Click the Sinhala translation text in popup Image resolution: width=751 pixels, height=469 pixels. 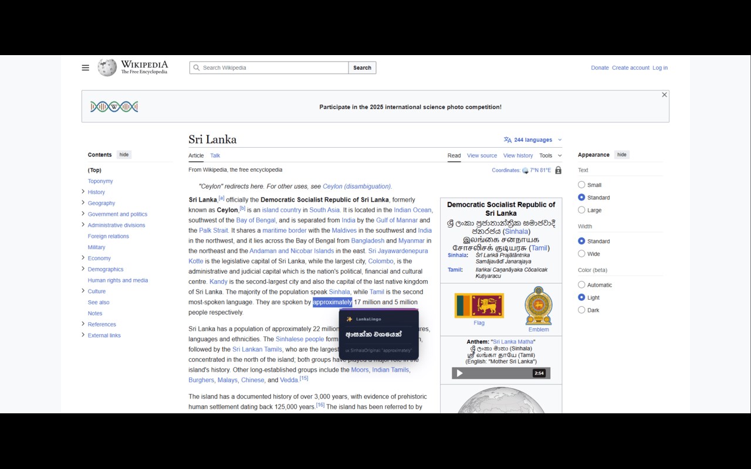pyautogui.click(x=374, y=334)
